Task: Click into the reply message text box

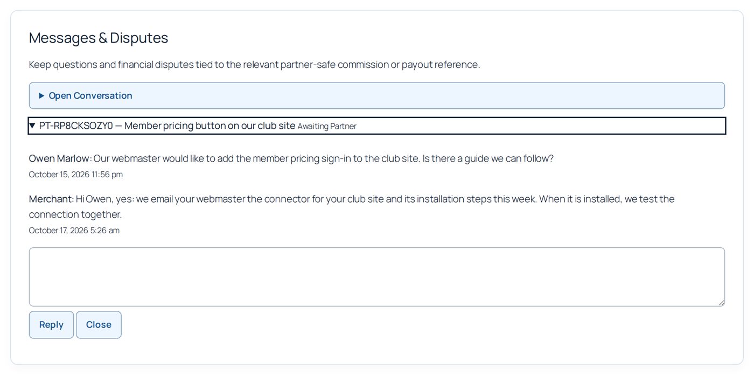Action: click(x=376, y=277)
